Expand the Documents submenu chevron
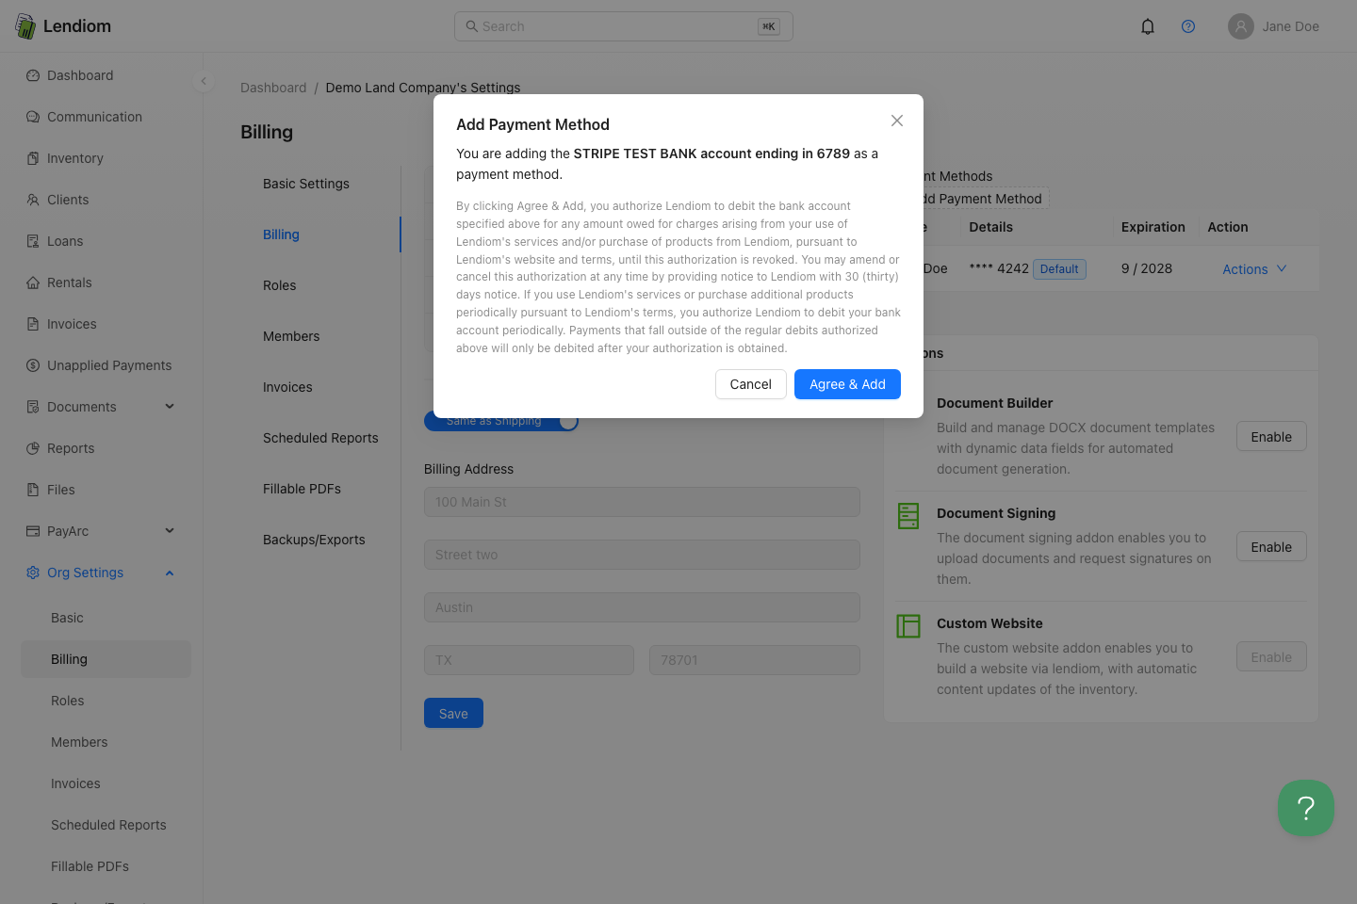 point(170,407)
